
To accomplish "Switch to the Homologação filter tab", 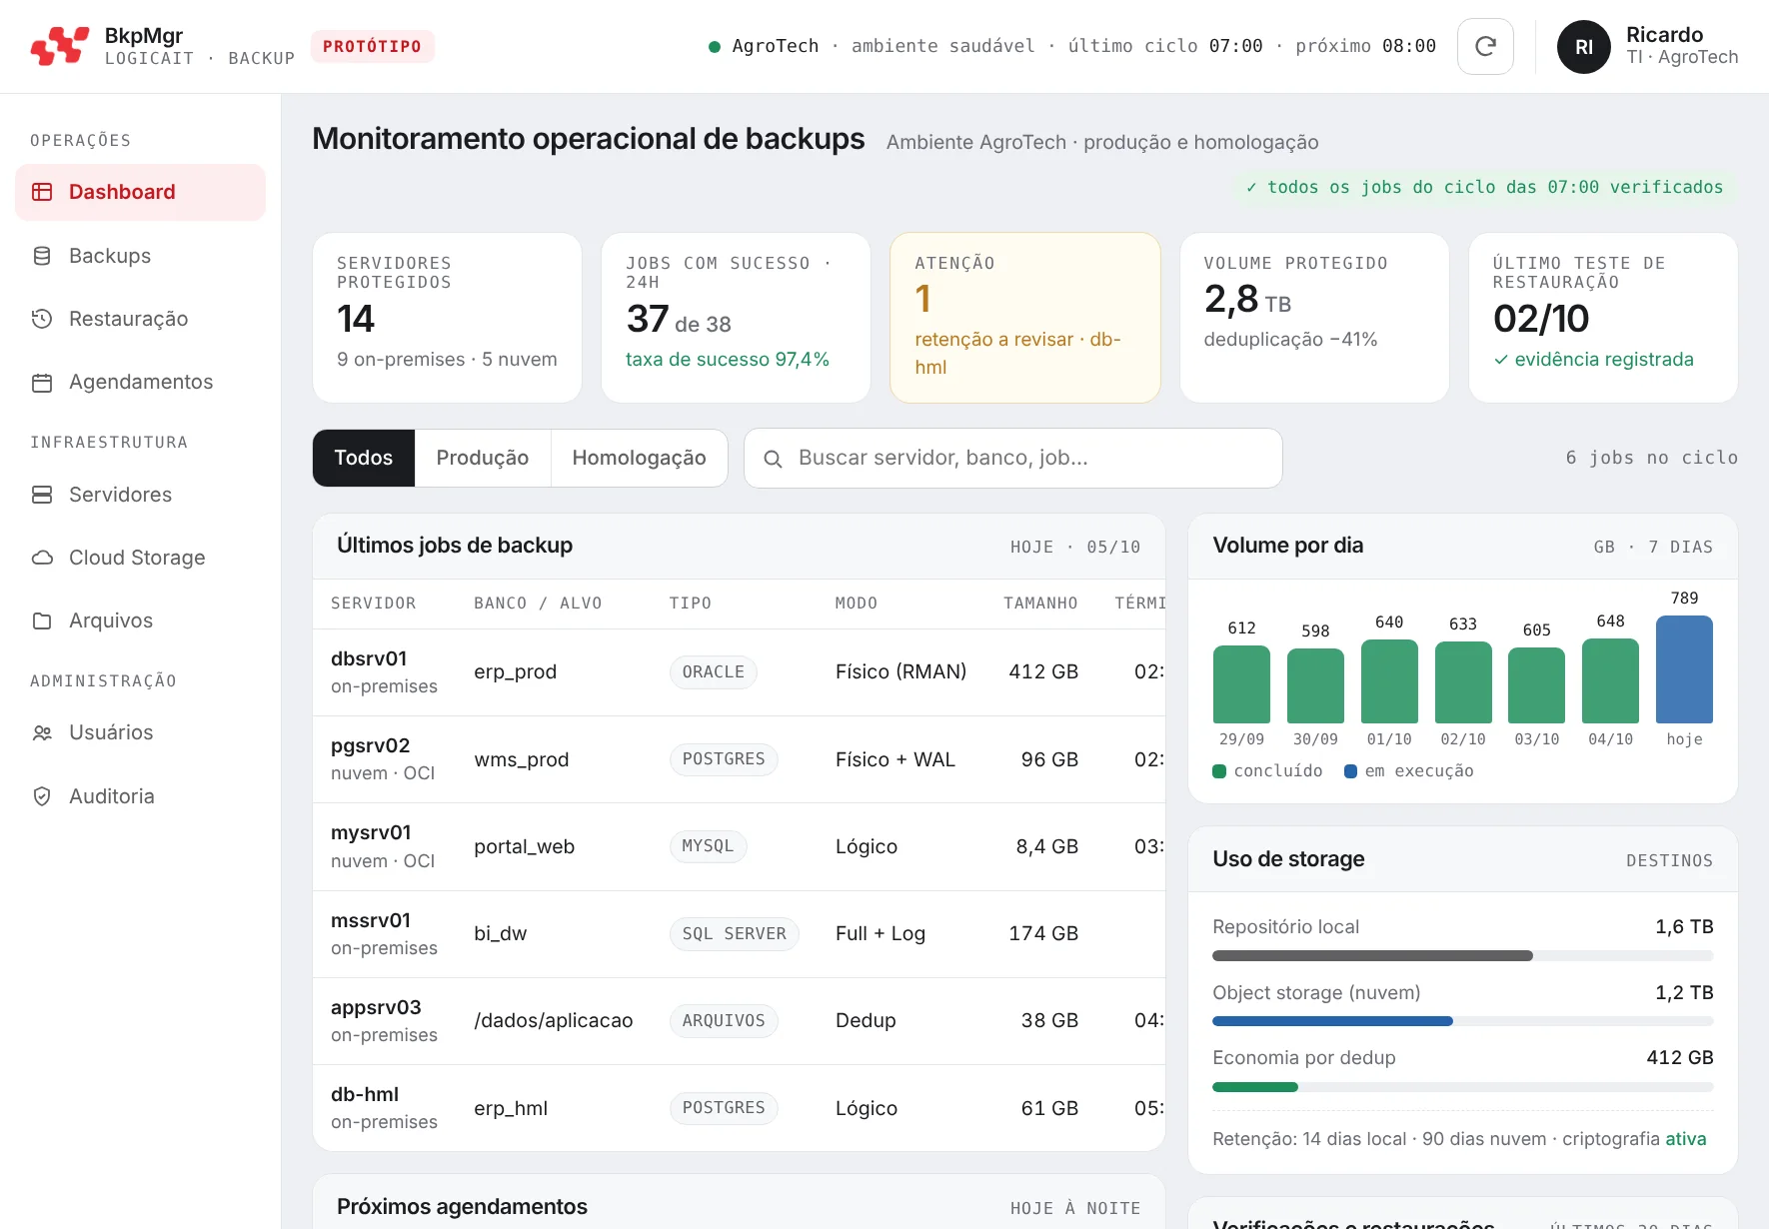I will [640, 458].
